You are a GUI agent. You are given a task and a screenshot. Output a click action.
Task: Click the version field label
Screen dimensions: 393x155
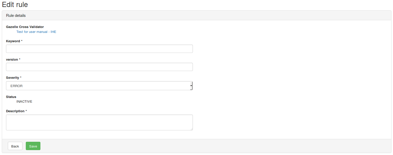(x=12, y=60)
